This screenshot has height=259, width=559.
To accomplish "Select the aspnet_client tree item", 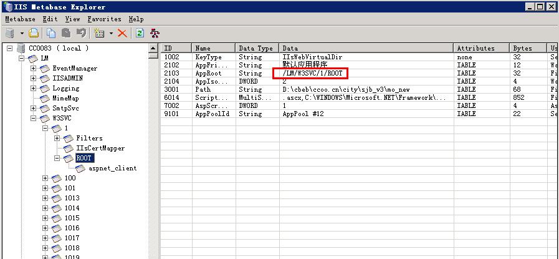I will coord(112,168).
